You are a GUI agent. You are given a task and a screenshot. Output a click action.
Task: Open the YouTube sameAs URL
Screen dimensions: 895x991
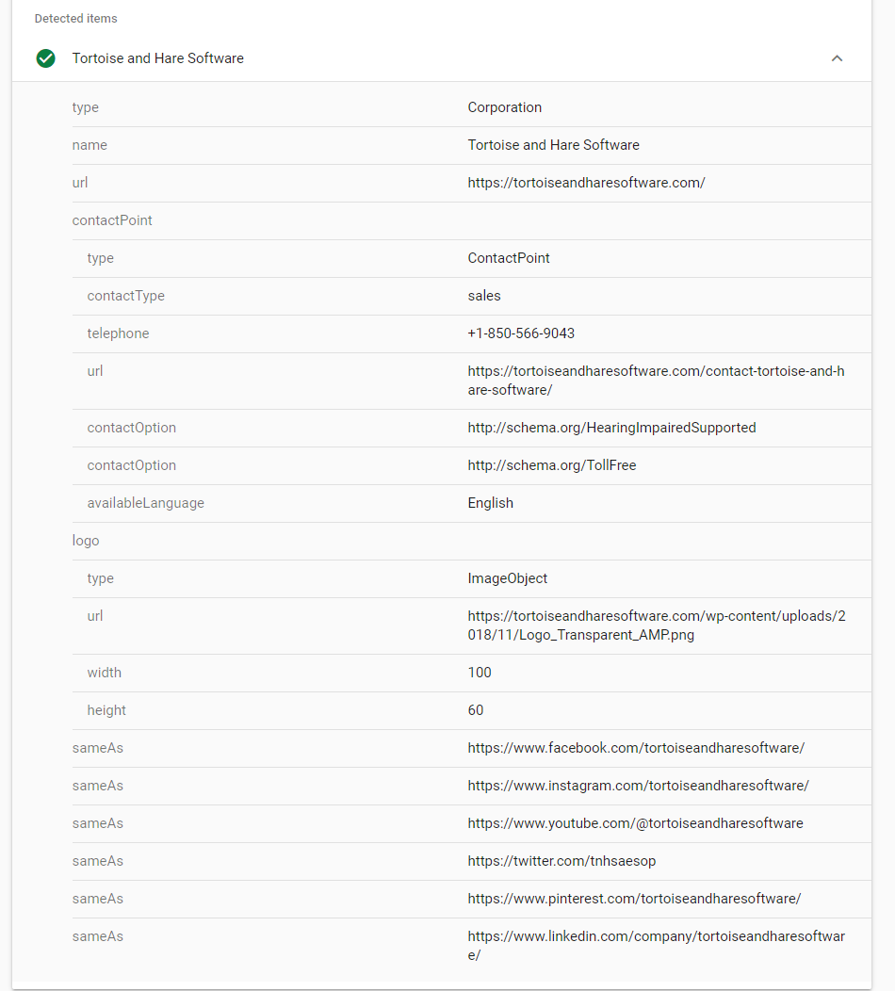tap(635, 823)
